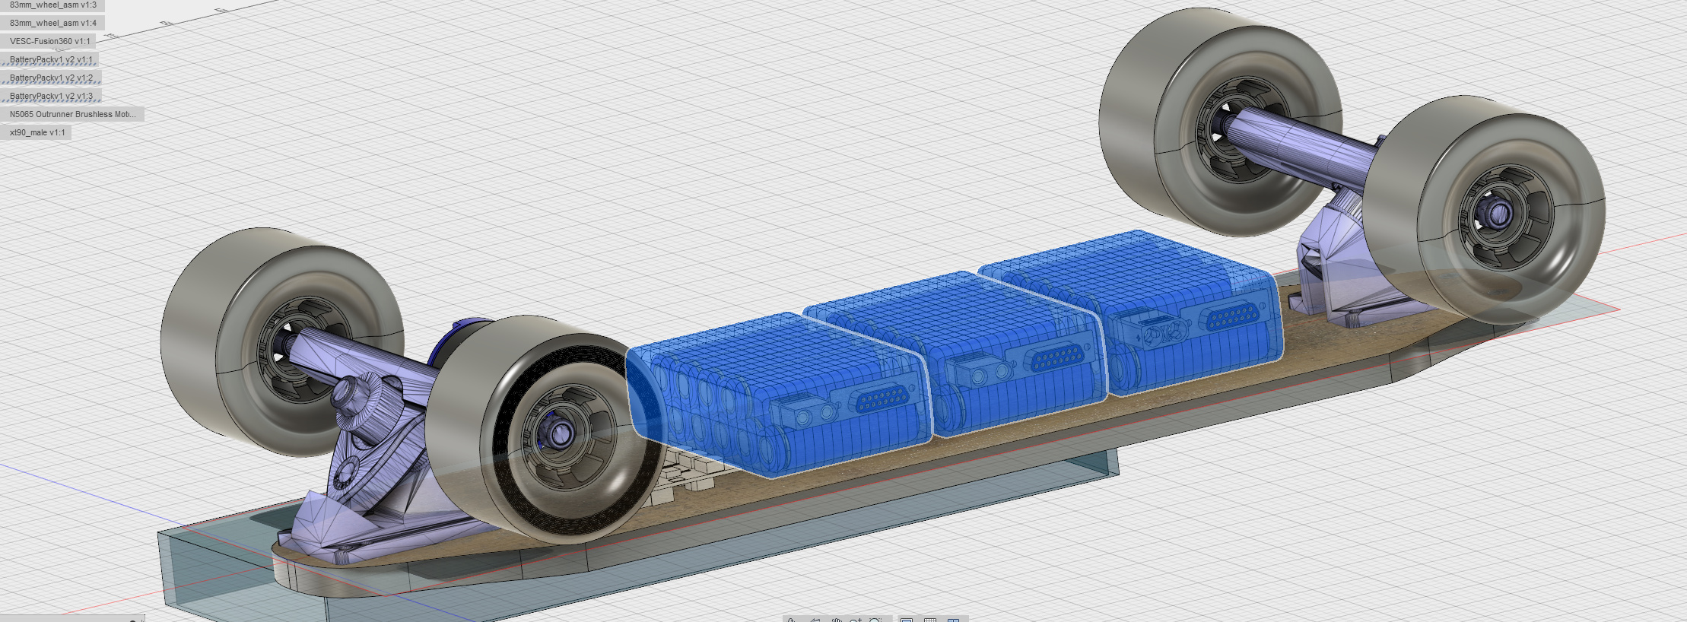The height and width of the screenshot is (622, 1687).
Task: Select 83mm_wheel_asm v1:4 component label
Action: tap(52, 23)
